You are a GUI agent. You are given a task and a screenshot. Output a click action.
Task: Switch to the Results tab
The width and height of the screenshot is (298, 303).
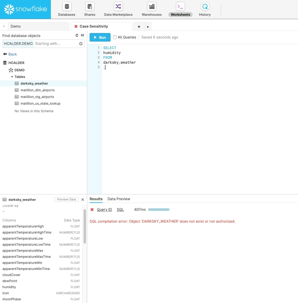(x=96, y=199)
